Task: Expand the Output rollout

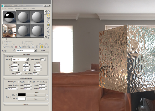Action: (26, 104)
